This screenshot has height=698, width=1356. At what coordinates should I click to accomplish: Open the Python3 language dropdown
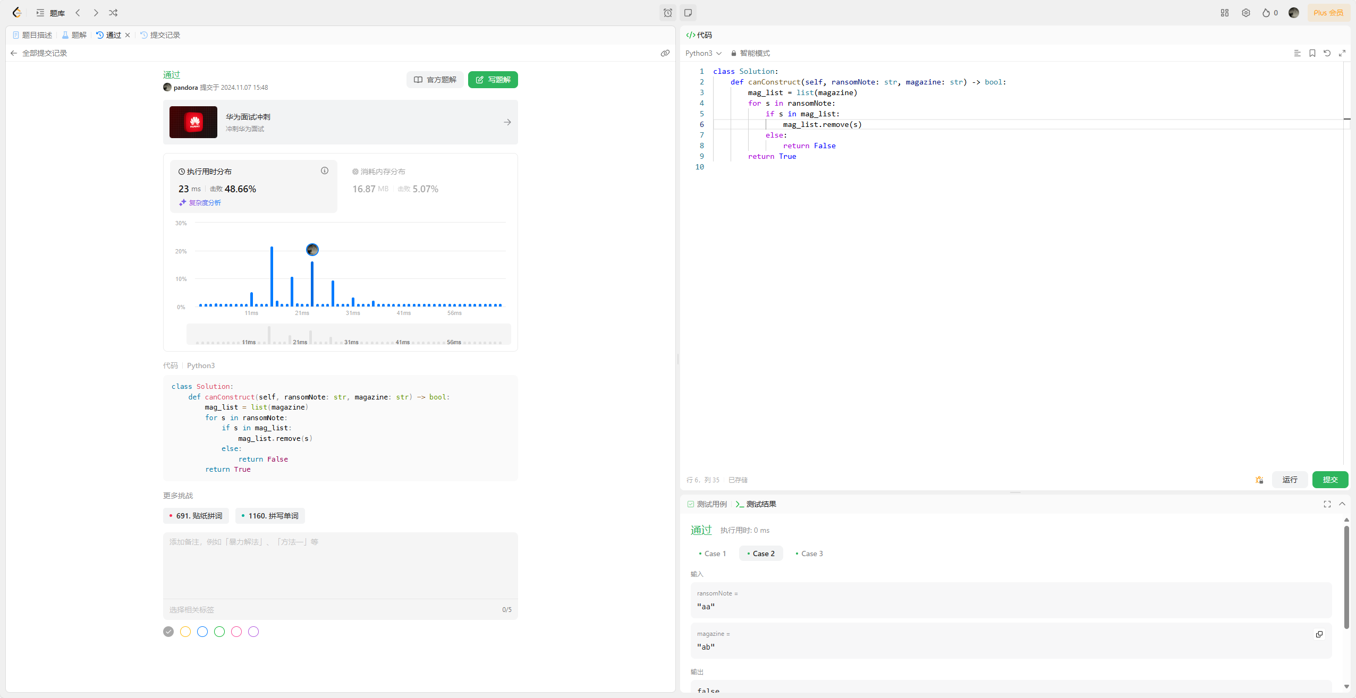[x=703, y=53]
